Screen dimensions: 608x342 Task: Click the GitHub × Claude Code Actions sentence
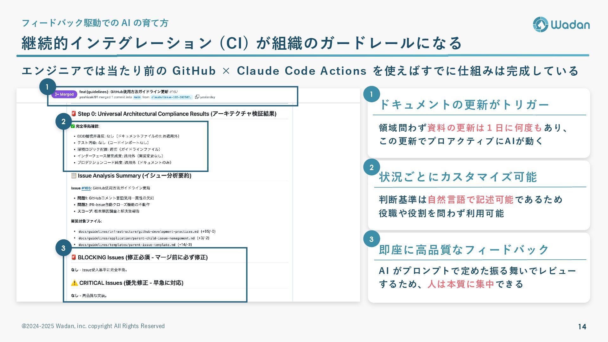point(300,71)
